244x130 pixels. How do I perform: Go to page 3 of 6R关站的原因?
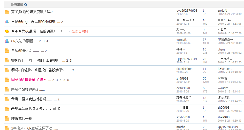point(43,41)
